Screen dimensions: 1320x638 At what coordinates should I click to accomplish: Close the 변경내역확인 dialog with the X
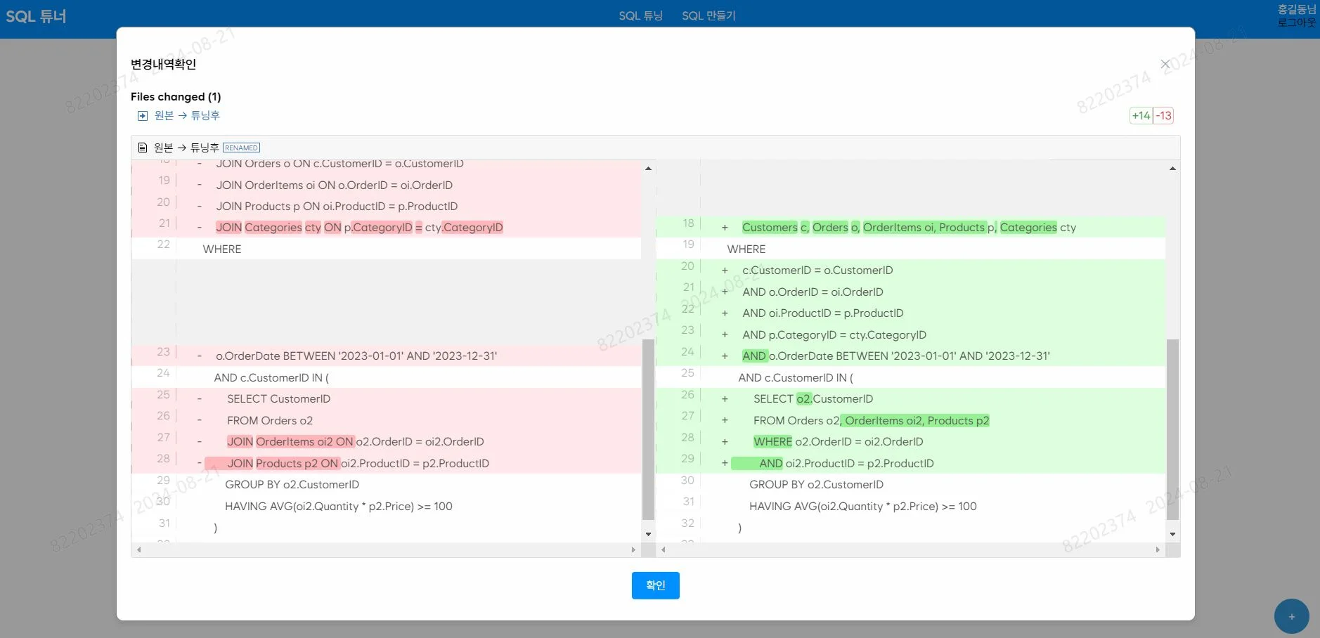click(x=1165, y=65)
